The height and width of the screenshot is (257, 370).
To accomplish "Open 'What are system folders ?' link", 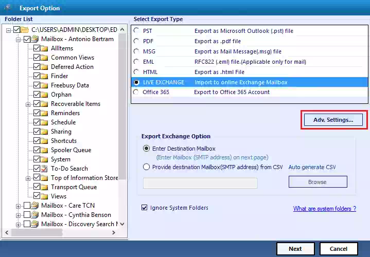I will point(325,209).
